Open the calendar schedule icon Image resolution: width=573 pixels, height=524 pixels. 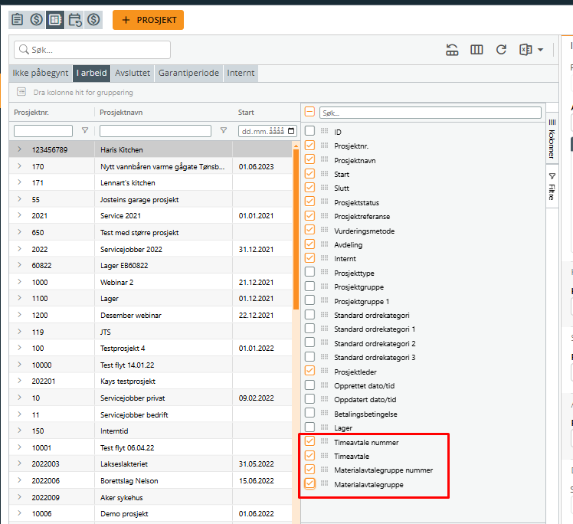pyautogui.click(x=75, y=19)
